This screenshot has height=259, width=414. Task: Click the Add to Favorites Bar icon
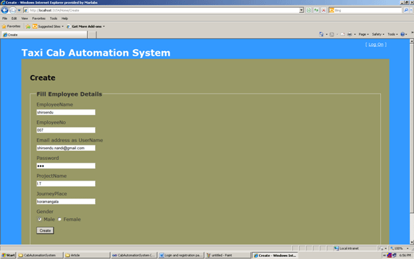(x=28, y=27)
